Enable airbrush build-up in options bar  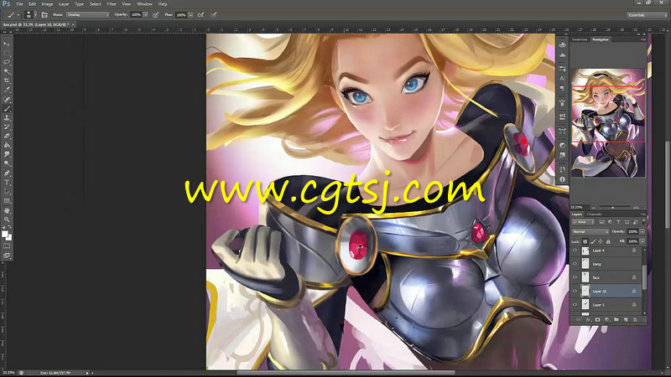point(200,14)
